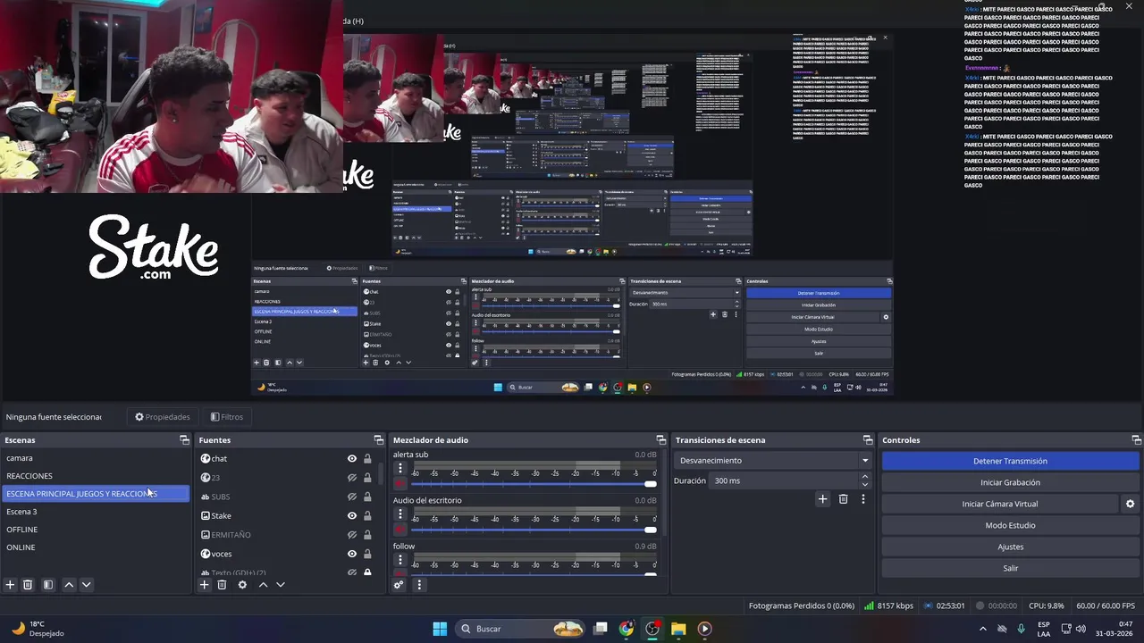
Task: Move scene up with Escenas up arrow
Action: (69, 585)
